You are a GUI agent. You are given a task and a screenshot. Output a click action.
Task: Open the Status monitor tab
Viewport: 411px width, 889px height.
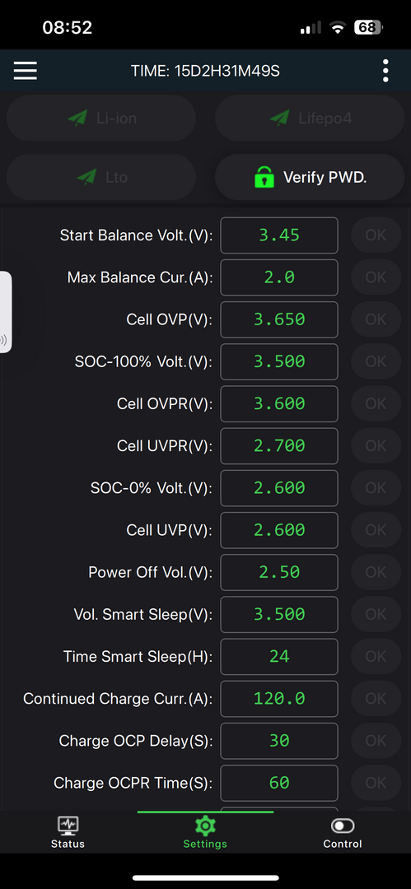[68, 832]
